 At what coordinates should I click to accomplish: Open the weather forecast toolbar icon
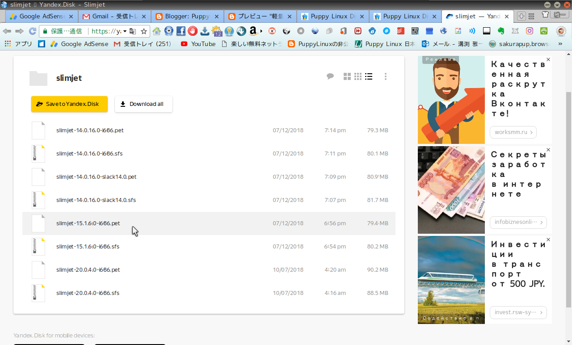coord(217,31)
